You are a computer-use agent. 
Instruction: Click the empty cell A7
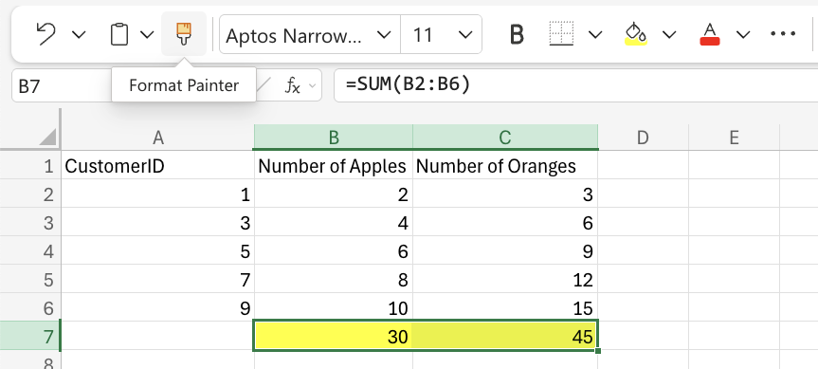[x=158, y=336]
